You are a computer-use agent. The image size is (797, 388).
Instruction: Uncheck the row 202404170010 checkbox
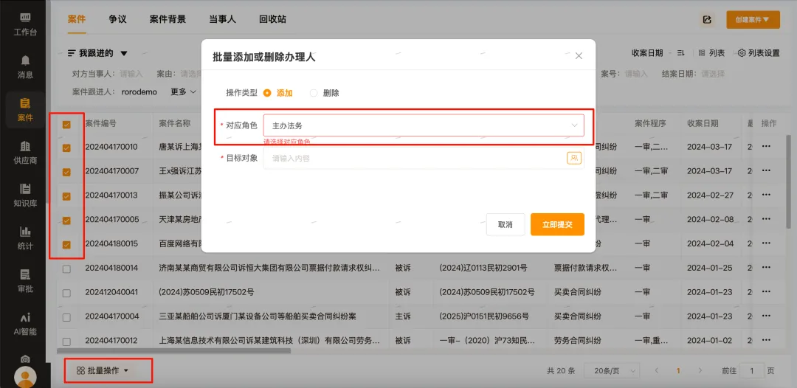(66, 148)
